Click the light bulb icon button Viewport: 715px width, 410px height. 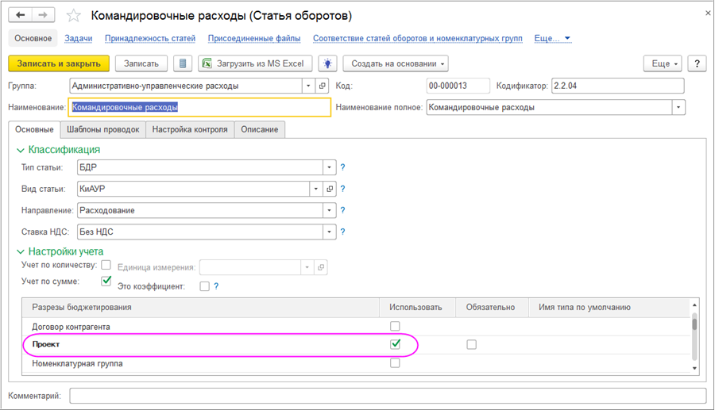tap(327, 63)
